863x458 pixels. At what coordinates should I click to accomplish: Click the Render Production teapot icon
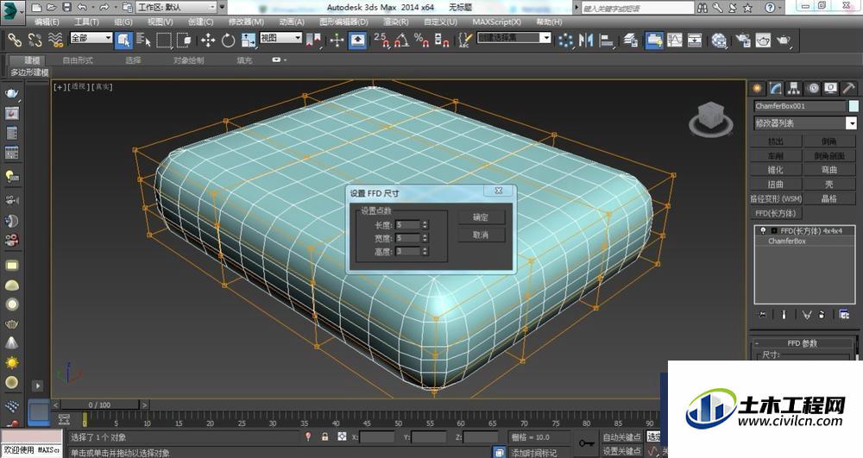click(784, 41)
